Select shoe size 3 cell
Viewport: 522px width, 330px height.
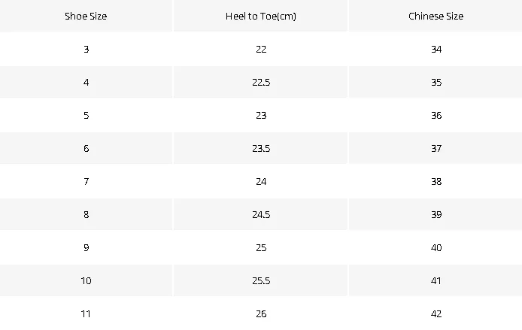coord(86,49)
